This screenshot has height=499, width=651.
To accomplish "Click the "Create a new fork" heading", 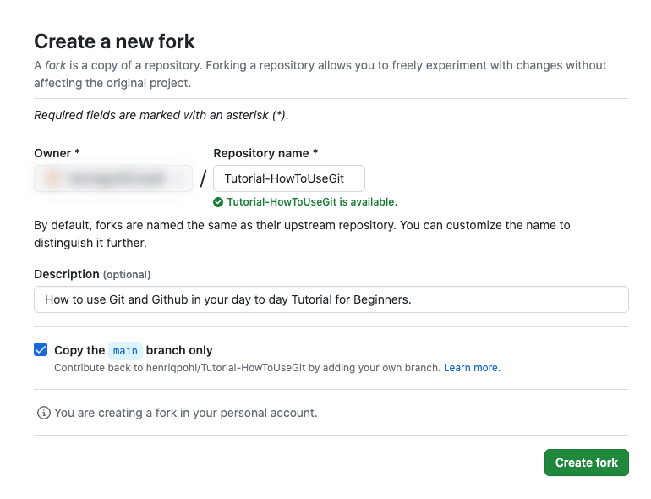I will point(114,41).
